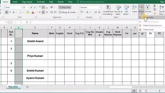Select Delete Cells... menu item
165x93 pixels.
tap(152, 18)
